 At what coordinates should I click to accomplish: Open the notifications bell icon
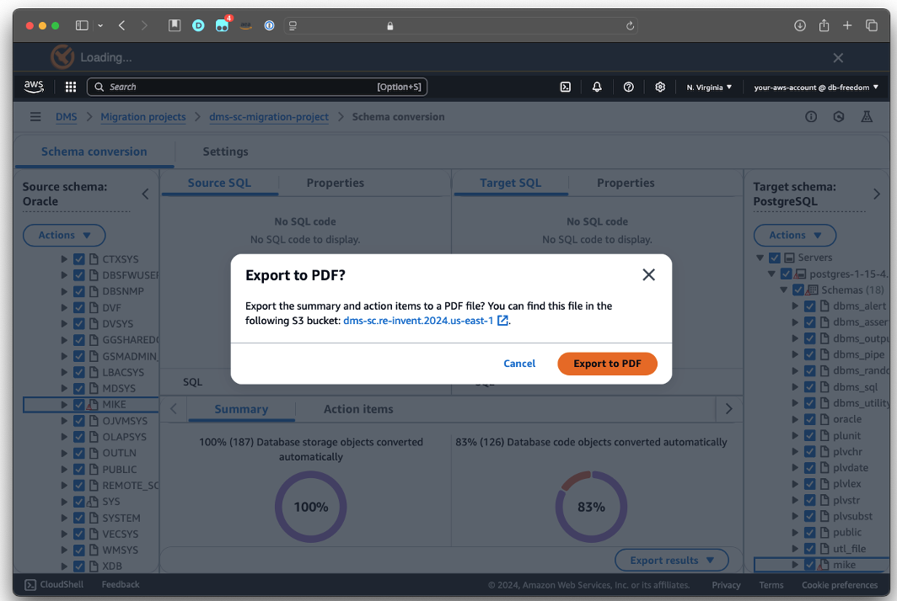click(x=597, y=87)
